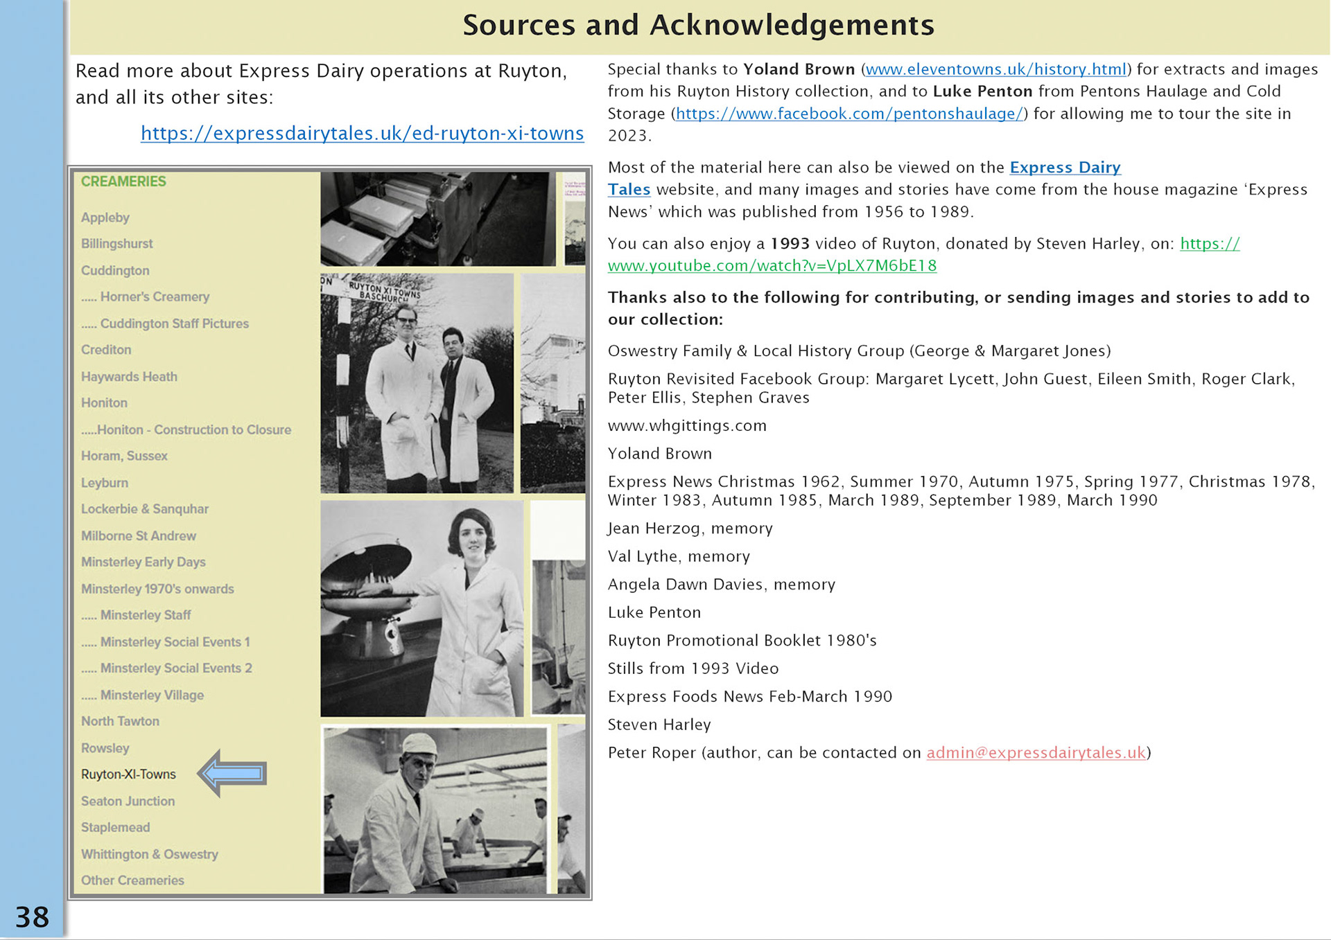Image resolution: width=1331 pixels, height=940 pixels.
Task: Click the Other Creameries entry
Action: (x=132, y=880)
